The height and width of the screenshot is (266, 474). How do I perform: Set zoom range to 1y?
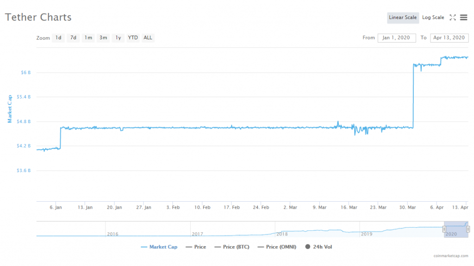[118, 38]
